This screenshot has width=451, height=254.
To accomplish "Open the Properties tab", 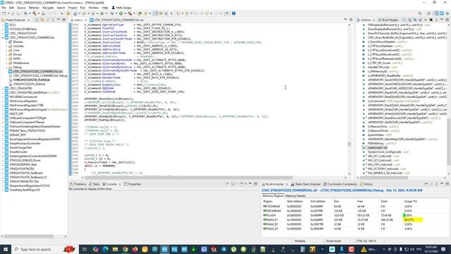I will tap(132, 184).
